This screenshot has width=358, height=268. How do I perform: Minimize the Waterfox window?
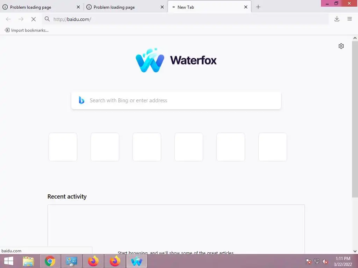[327, 3]
